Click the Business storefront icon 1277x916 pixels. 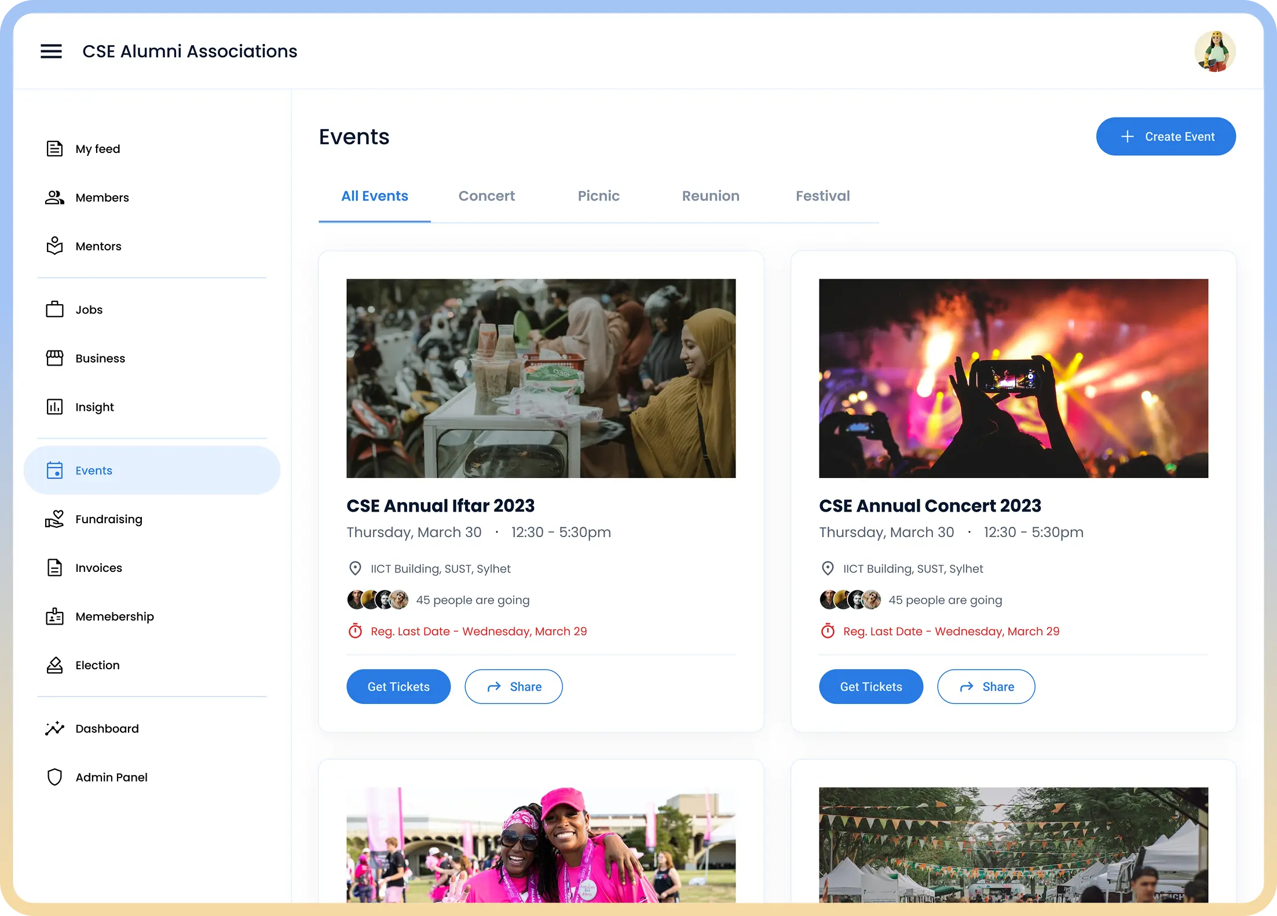[x=54, y=358]
